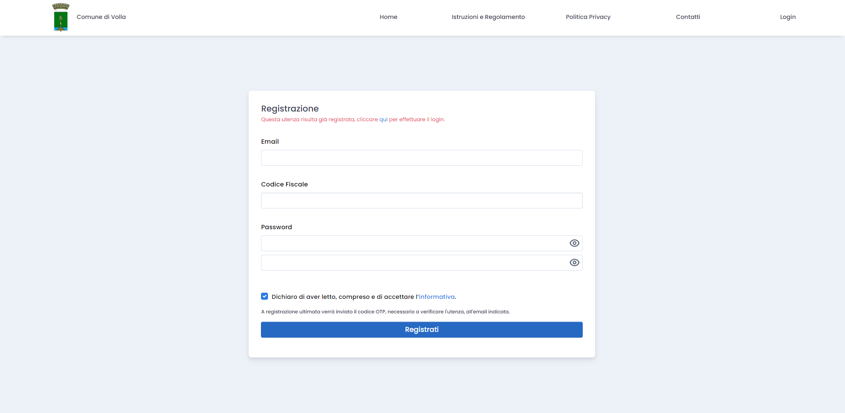
Task: Open the informativa link
Action: coord(436,297)
